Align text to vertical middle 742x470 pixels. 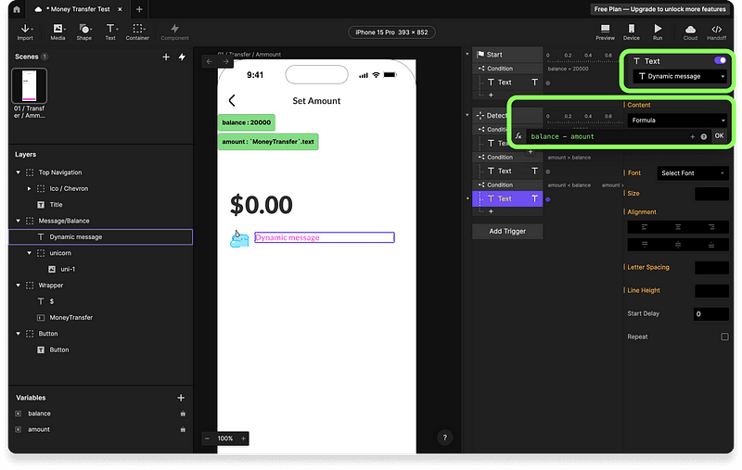(678, 245)
